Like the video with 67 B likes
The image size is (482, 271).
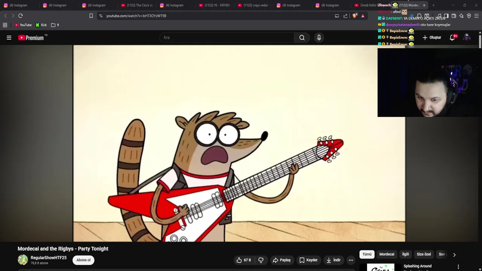coord(244,260)
